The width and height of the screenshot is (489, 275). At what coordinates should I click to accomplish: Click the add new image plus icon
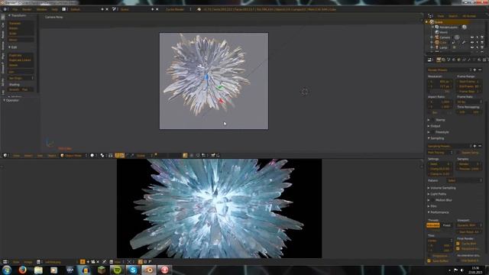click(88, 262)
